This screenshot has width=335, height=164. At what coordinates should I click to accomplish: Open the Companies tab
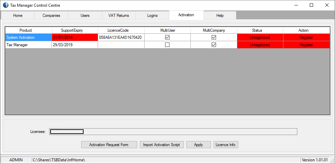click(x=51, y=16)
